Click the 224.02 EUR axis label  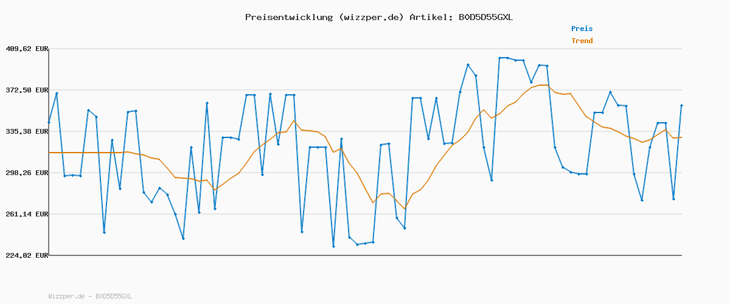tap(26, 255)
